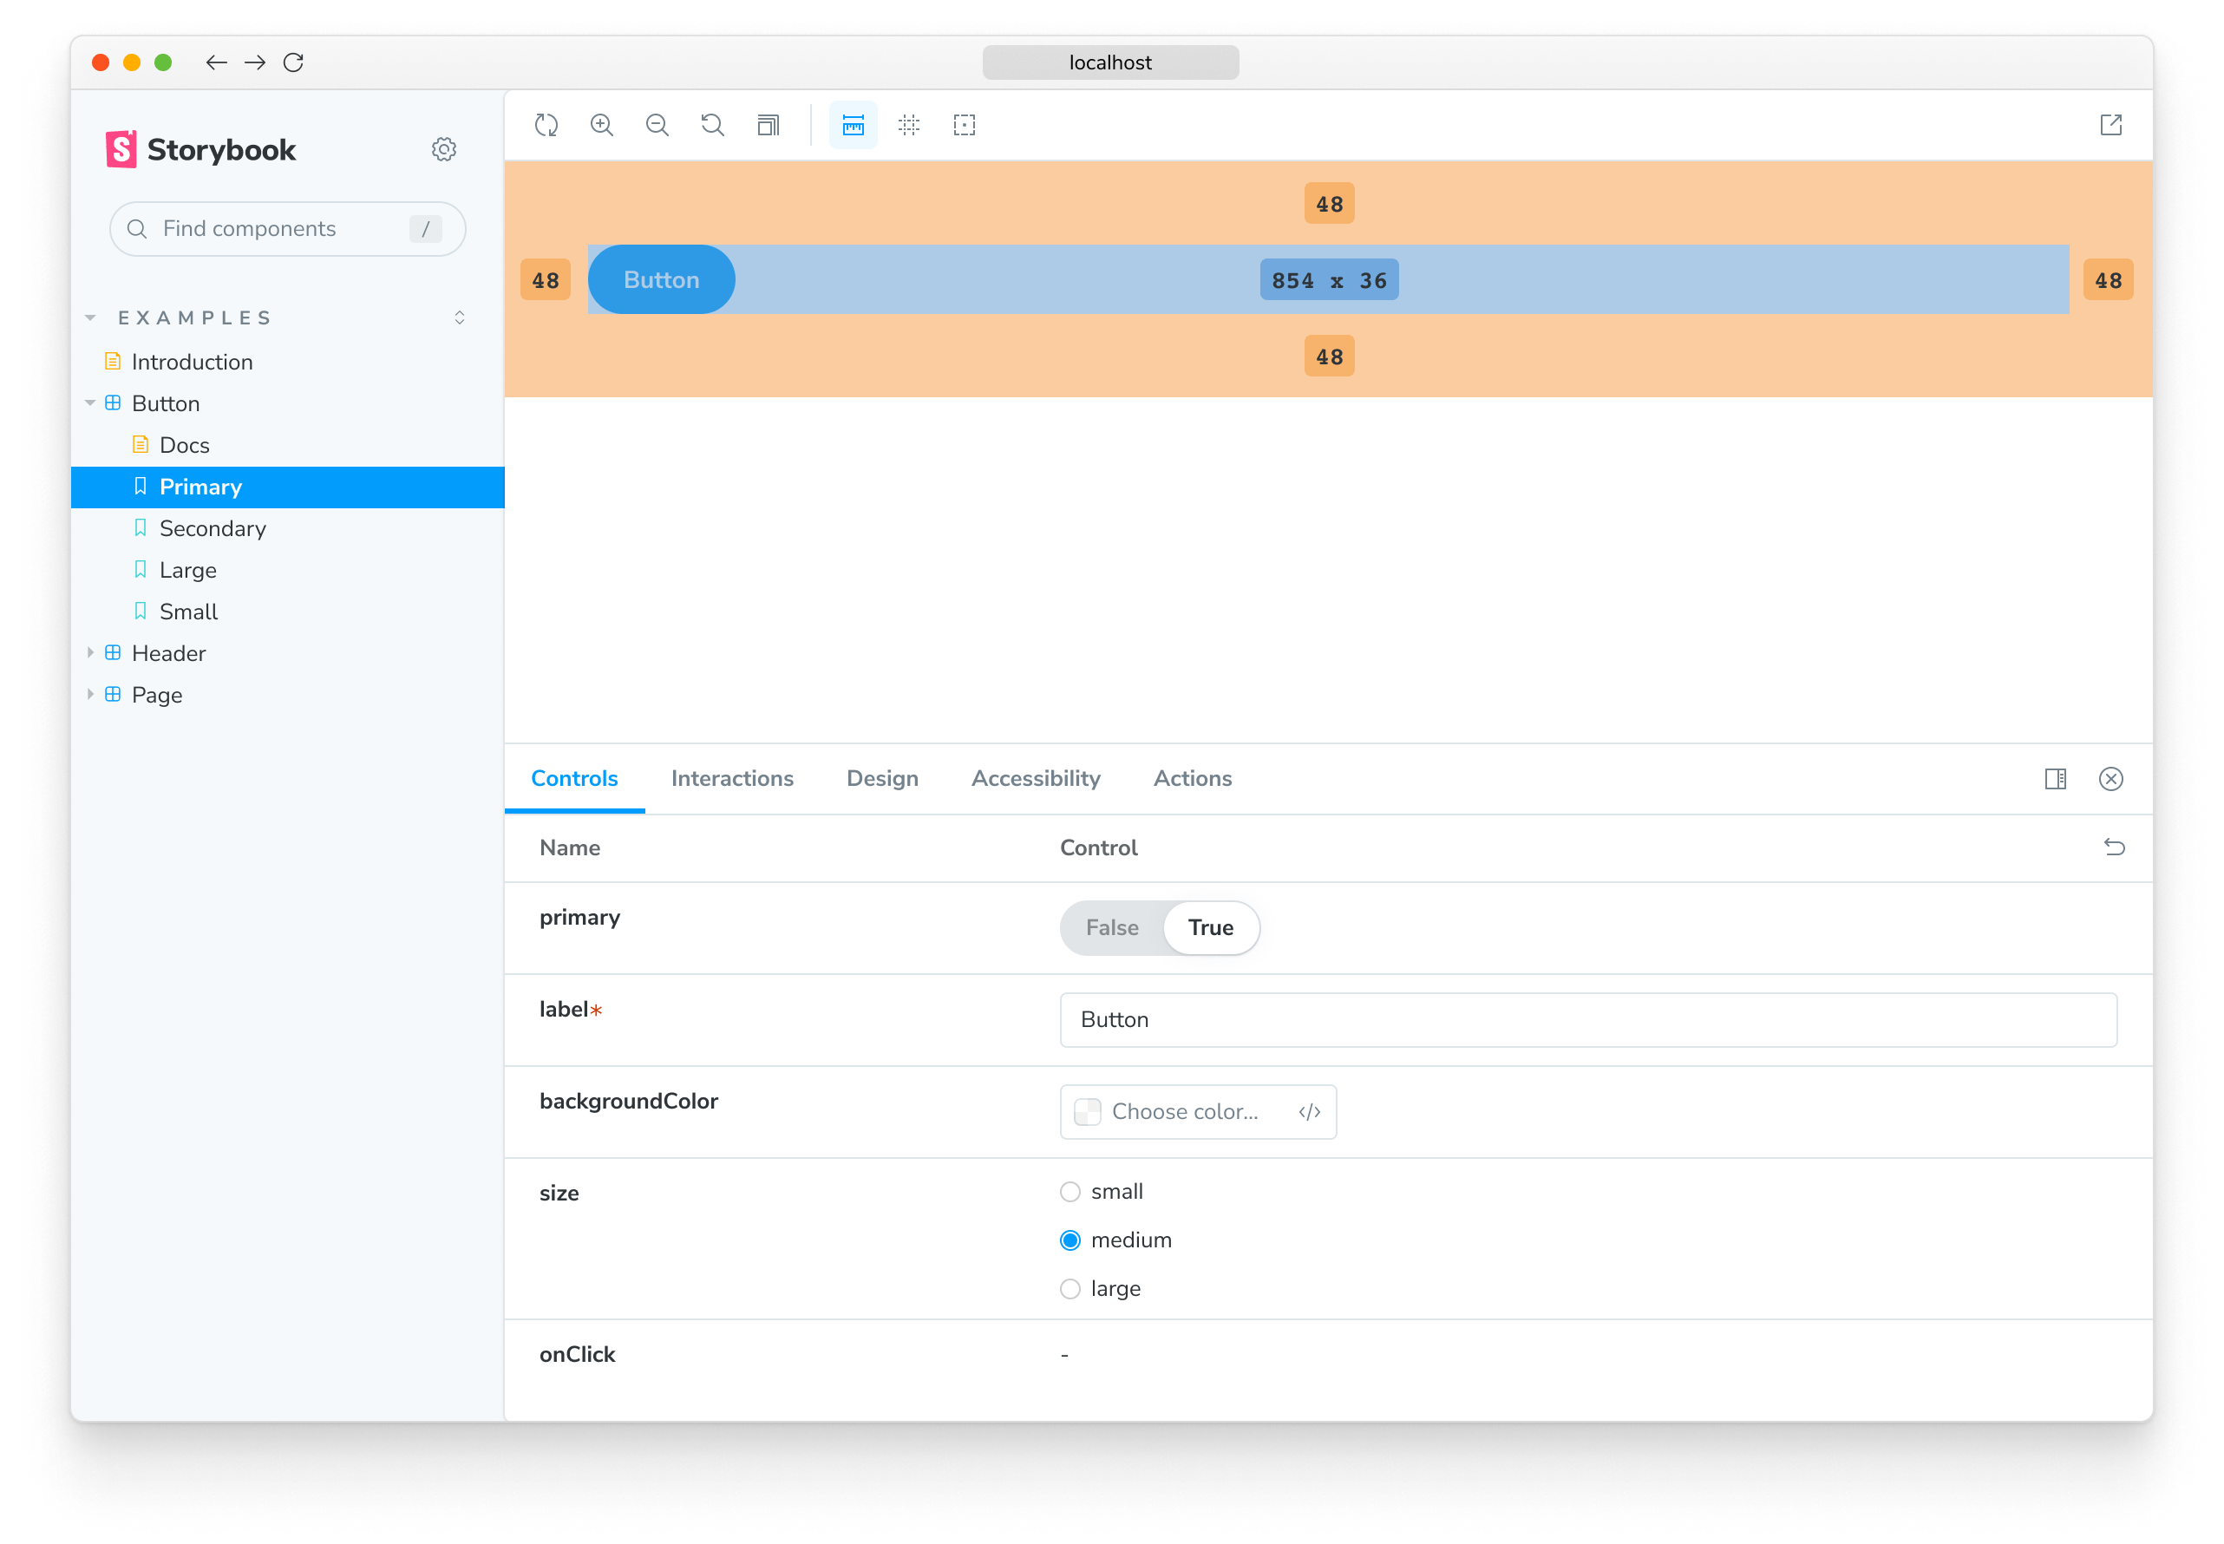Reset the canvas zoom level

point(712,125)
